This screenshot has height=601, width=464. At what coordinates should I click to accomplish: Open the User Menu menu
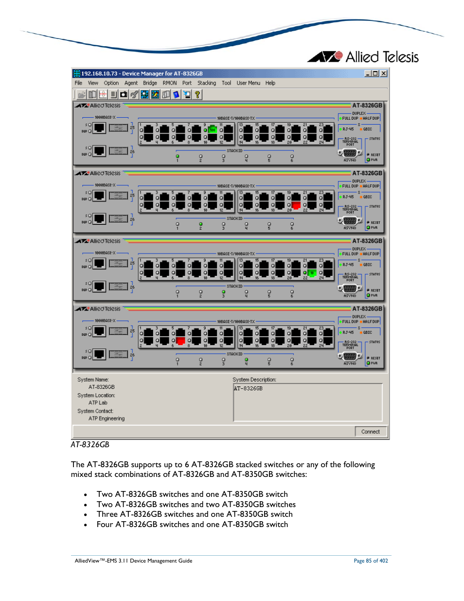(x=249, y=83)
